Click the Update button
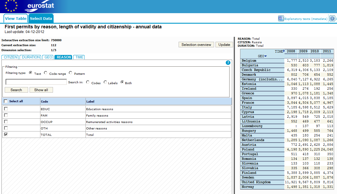This screenshot has height=194, width=337. click(224, 45)
